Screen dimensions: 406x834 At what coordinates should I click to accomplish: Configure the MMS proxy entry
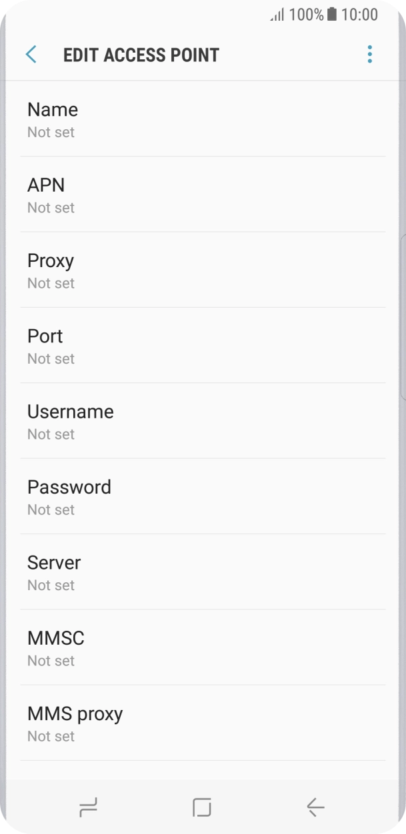pyautogui.click(x=203, y=723)
